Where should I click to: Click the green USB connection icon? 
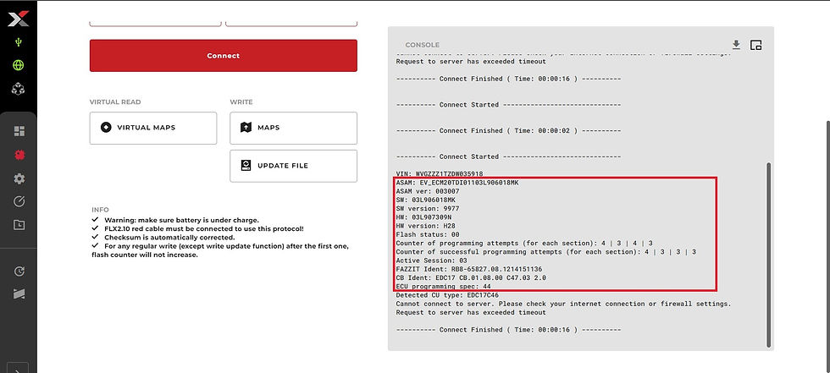click(19, 42)
